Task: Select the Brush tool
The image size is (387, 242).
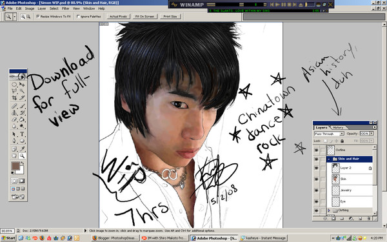Action: point(22,106)
